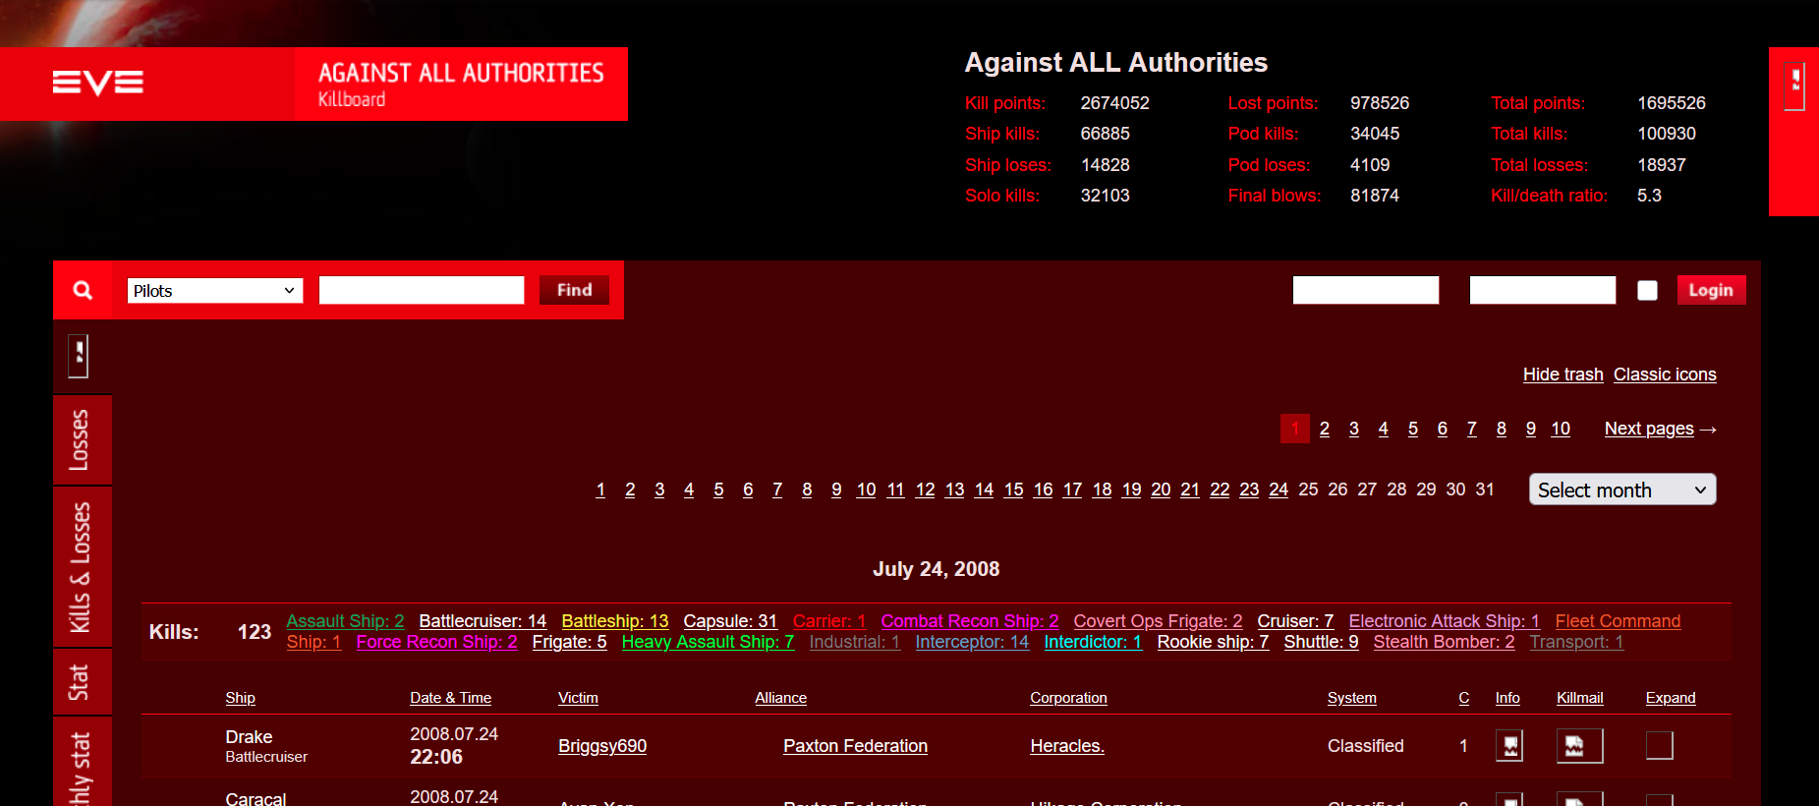Image resolution: width=1819 pixels, height=806 pixels.
Task: Filter kills by Industrial: 1
Action: (x=854, y=642)
